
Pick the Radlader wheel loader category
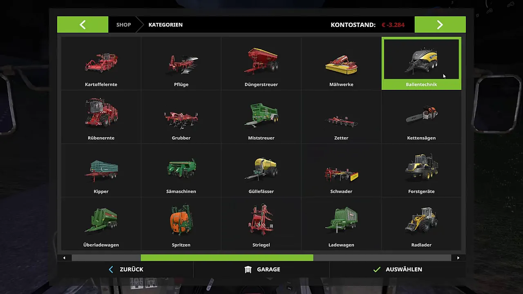[421, 224]
